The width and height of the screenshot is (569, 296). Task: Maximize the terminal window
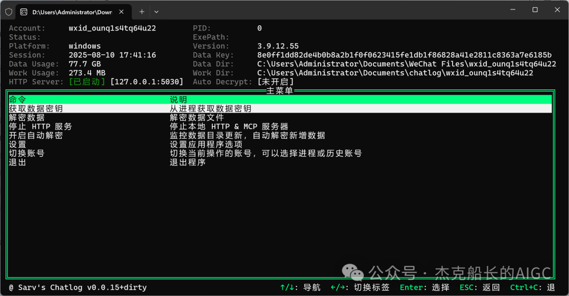coord(535,10)
